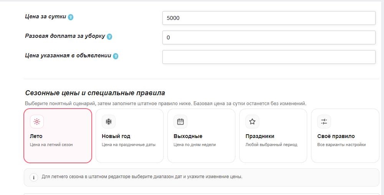Select the Лето scenario title
Viewport: 384px width, 195px height.
pos(36,136)
